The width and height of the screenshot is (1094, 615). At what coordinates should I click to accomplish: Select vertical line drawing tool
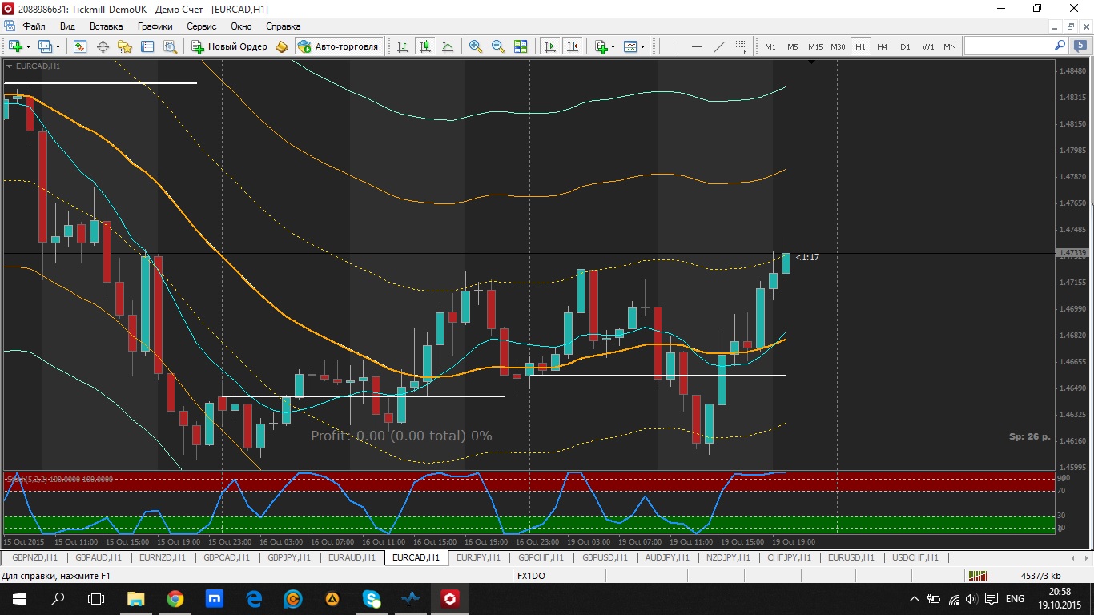pyautogui.click(x=674, y=46)
